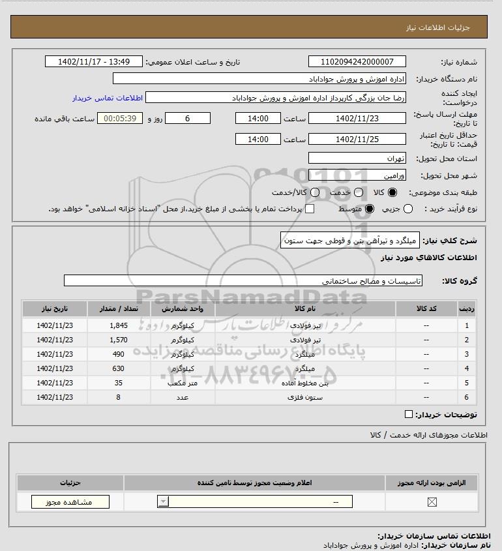Open the اعلام وضعیت مجوز dropdown arrow

164,502
